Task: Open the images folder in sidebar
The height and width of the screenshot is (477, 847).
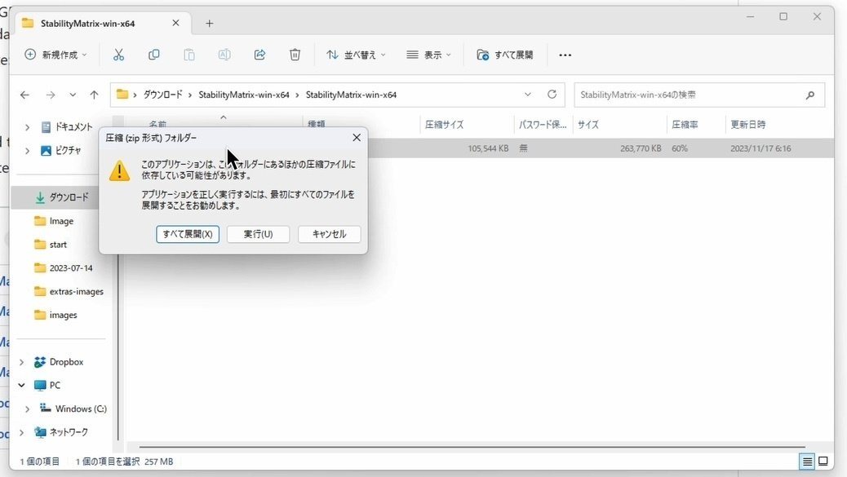Action: pyautogui.click(x=55, y=315)
